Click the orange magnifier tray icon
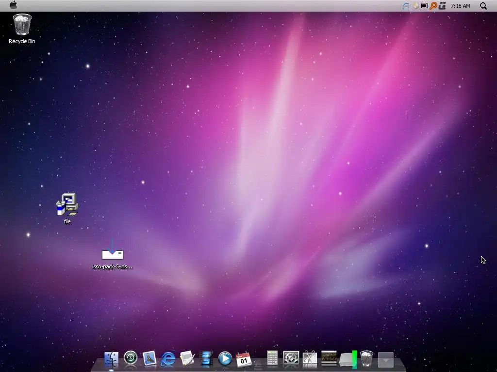 click(x=433, y=6)
